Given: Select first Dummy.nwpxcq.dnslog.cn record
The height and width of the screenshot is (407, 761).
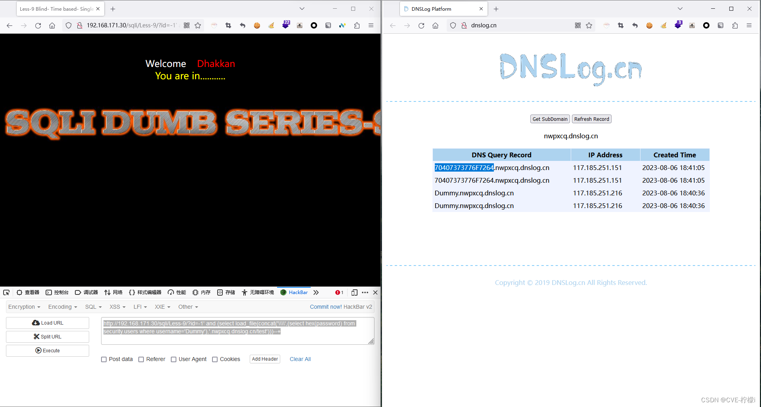Looking at the screenshot, I should 474,193.
